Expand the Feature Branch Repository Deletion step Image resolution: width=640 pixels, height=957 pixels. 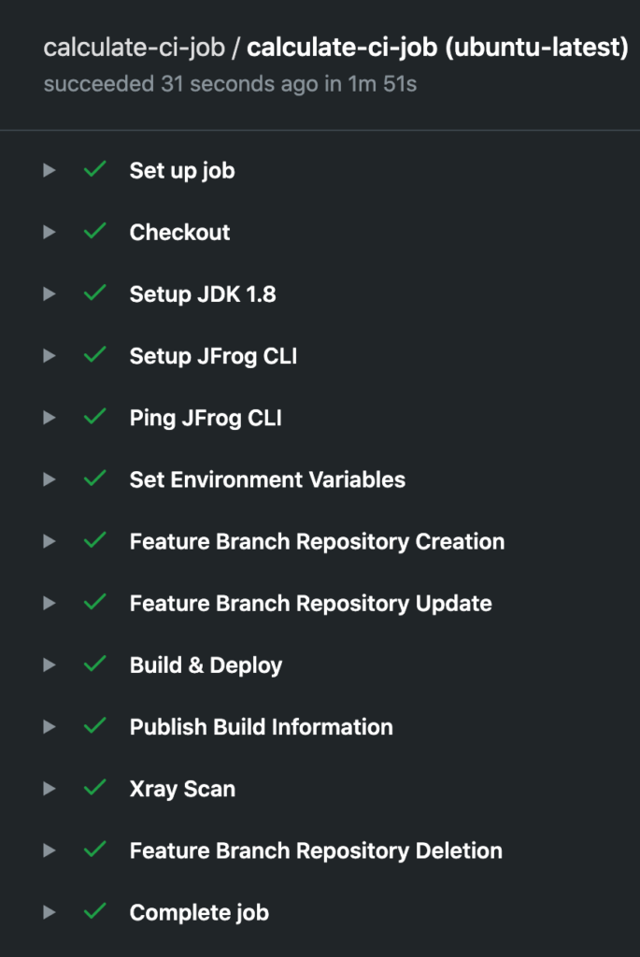[x=49, y=850]
